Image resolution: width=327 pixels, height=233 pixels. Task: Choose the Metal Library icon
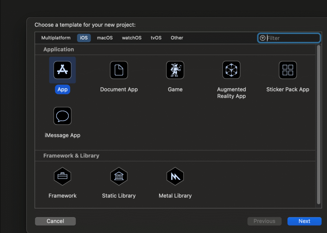pos(175,176)
